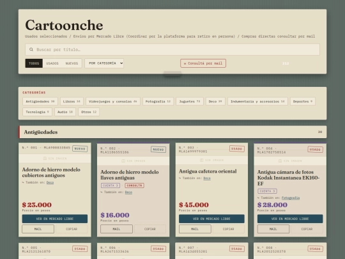Click the NUEVO stamp on item 002
345x259 pixels.
[x=158, y=150]
